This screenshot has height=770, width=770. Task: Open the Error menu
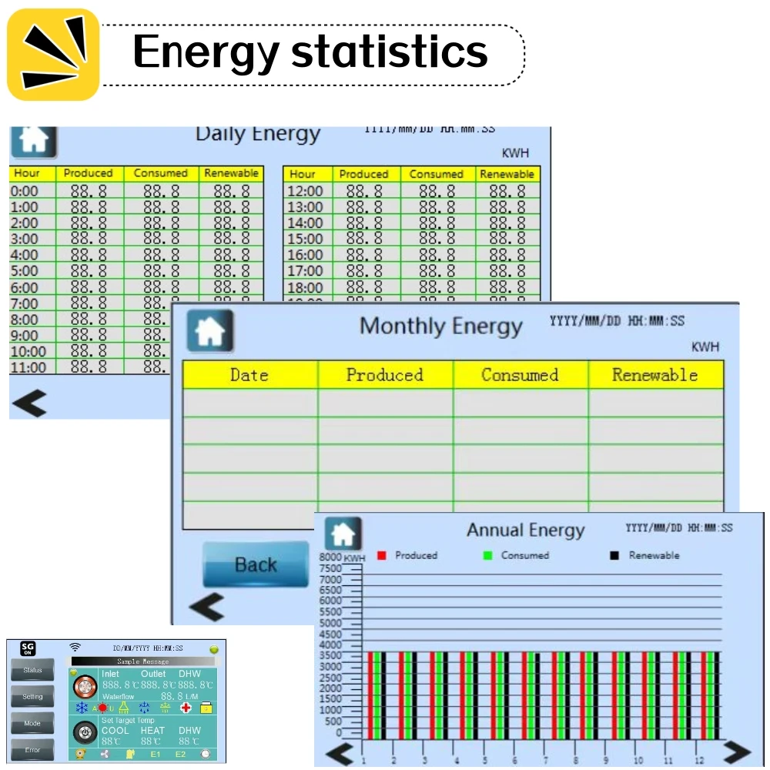(32, 750)
